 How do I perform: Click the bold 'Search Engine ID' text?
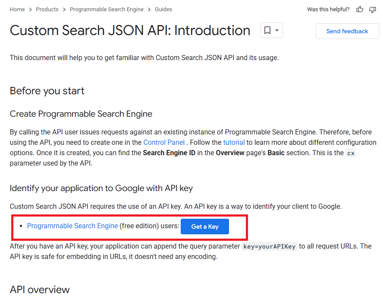169,153
